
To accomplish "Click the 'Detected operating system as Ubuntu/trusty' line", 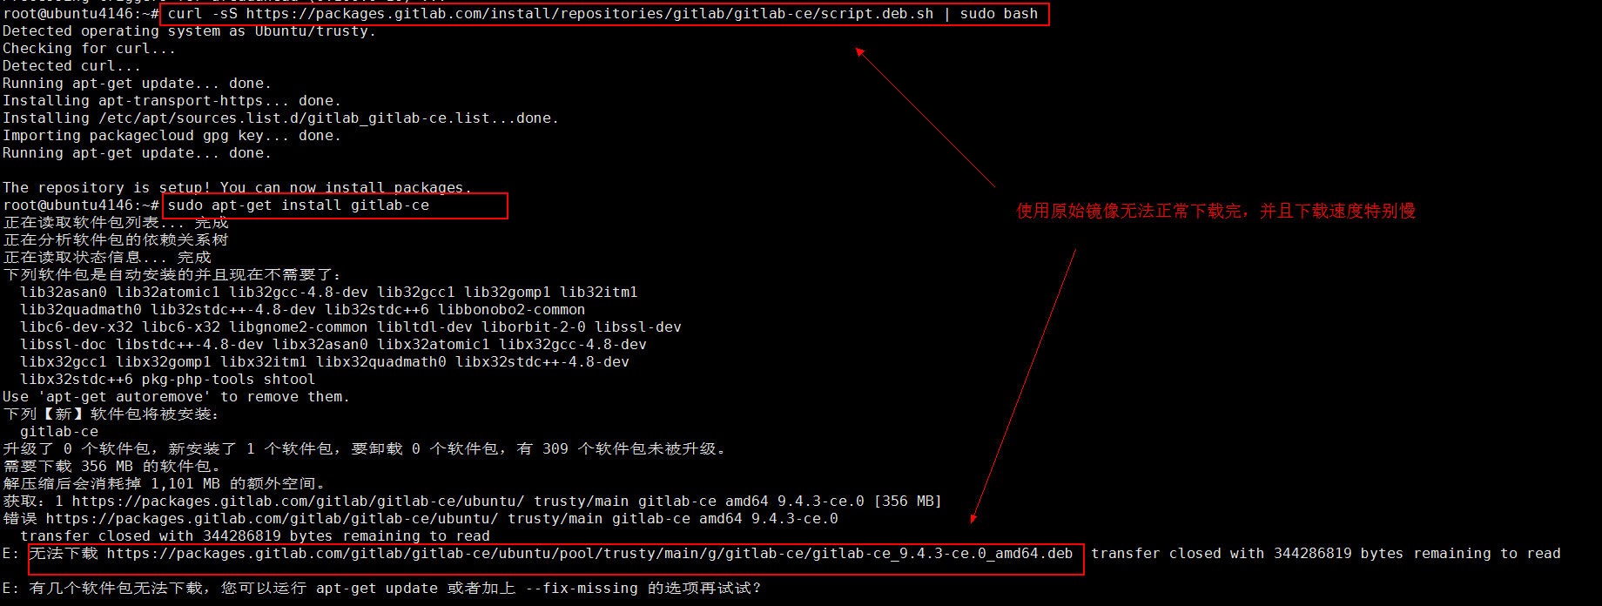I will [x=189, y=31].
